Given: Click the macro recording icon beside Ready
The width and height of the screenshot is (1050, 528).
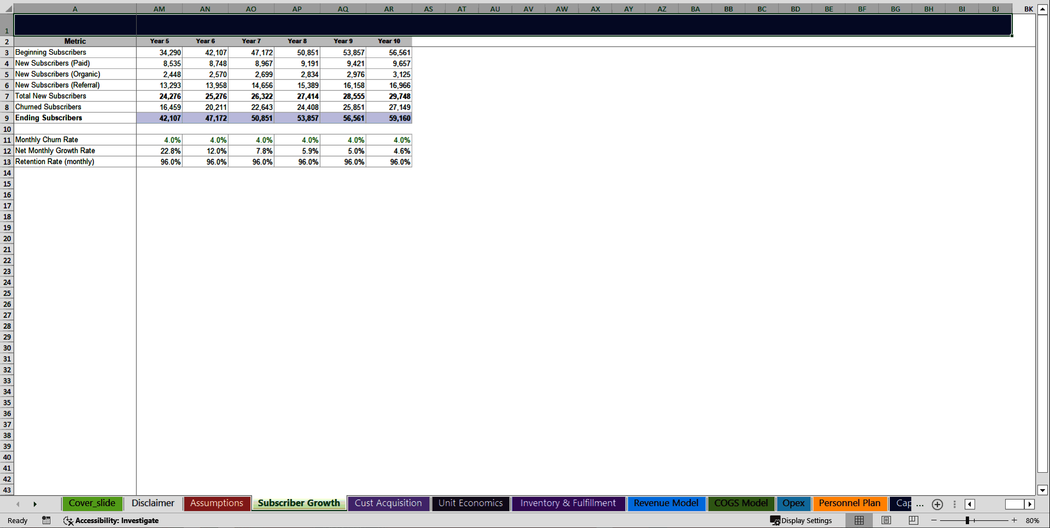Looking at the screenshot, I should pos(46,520).
